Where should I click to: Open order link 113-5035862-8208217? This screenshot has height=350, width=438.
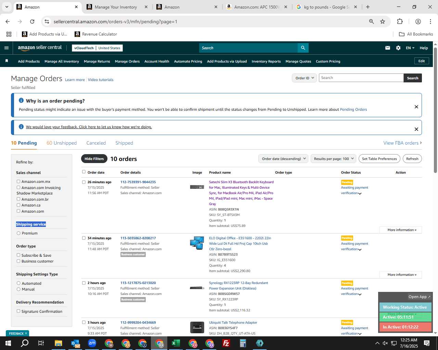138,238
